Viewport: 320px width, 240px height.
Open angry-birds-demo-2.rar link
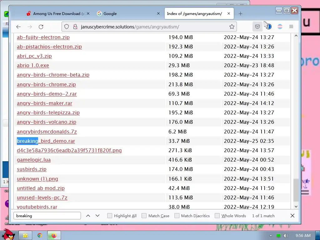coord(47,94)
